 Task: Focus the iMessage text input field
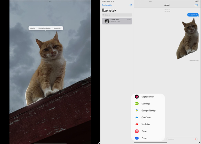point(182,139)
